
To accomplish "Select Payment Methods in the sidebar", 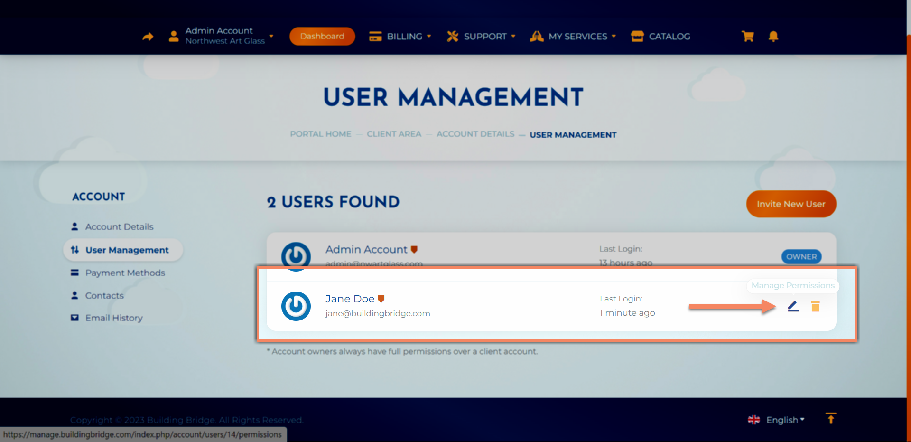I will 125,273.
